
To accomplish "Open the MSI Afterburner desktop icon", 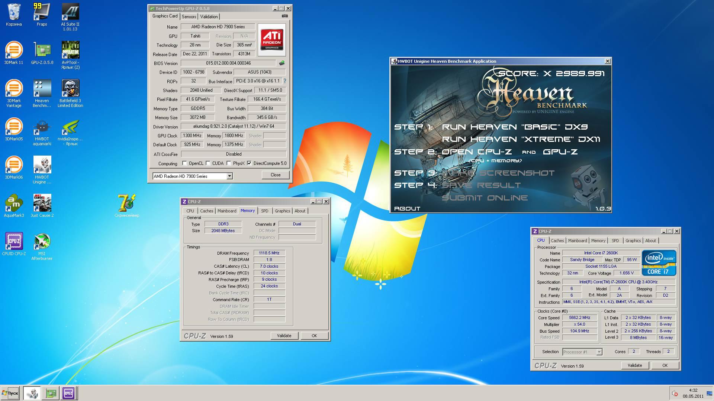I will (x=42, y=247).
